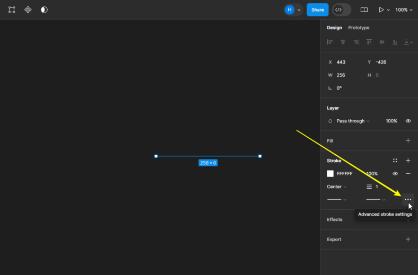Image resolution: width=418 pixels, height=275 pixels.
Task: Toggle Dev Mode code switch
Action: coord(342,10)
